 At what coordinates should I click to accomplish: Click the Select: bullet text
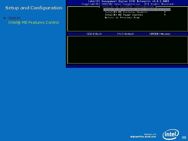14,18
